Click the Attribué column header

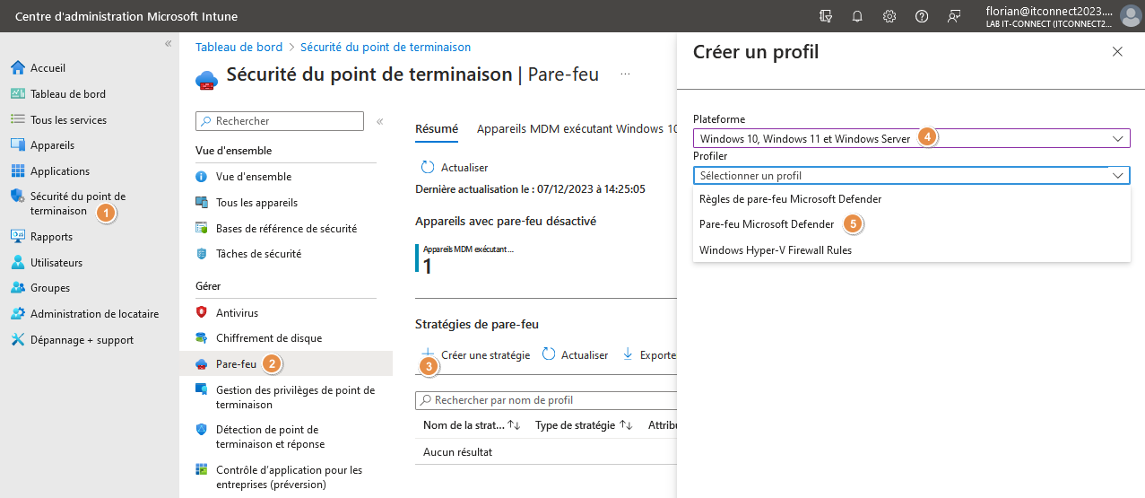point(663,425)
